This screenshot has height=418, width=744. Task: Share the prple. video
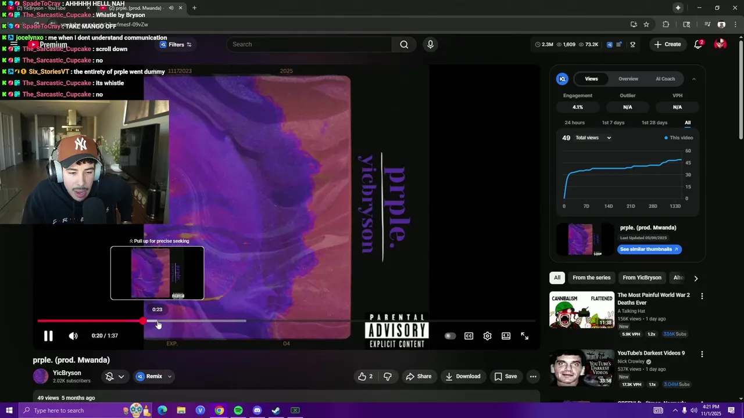click(x=419, y=376)
